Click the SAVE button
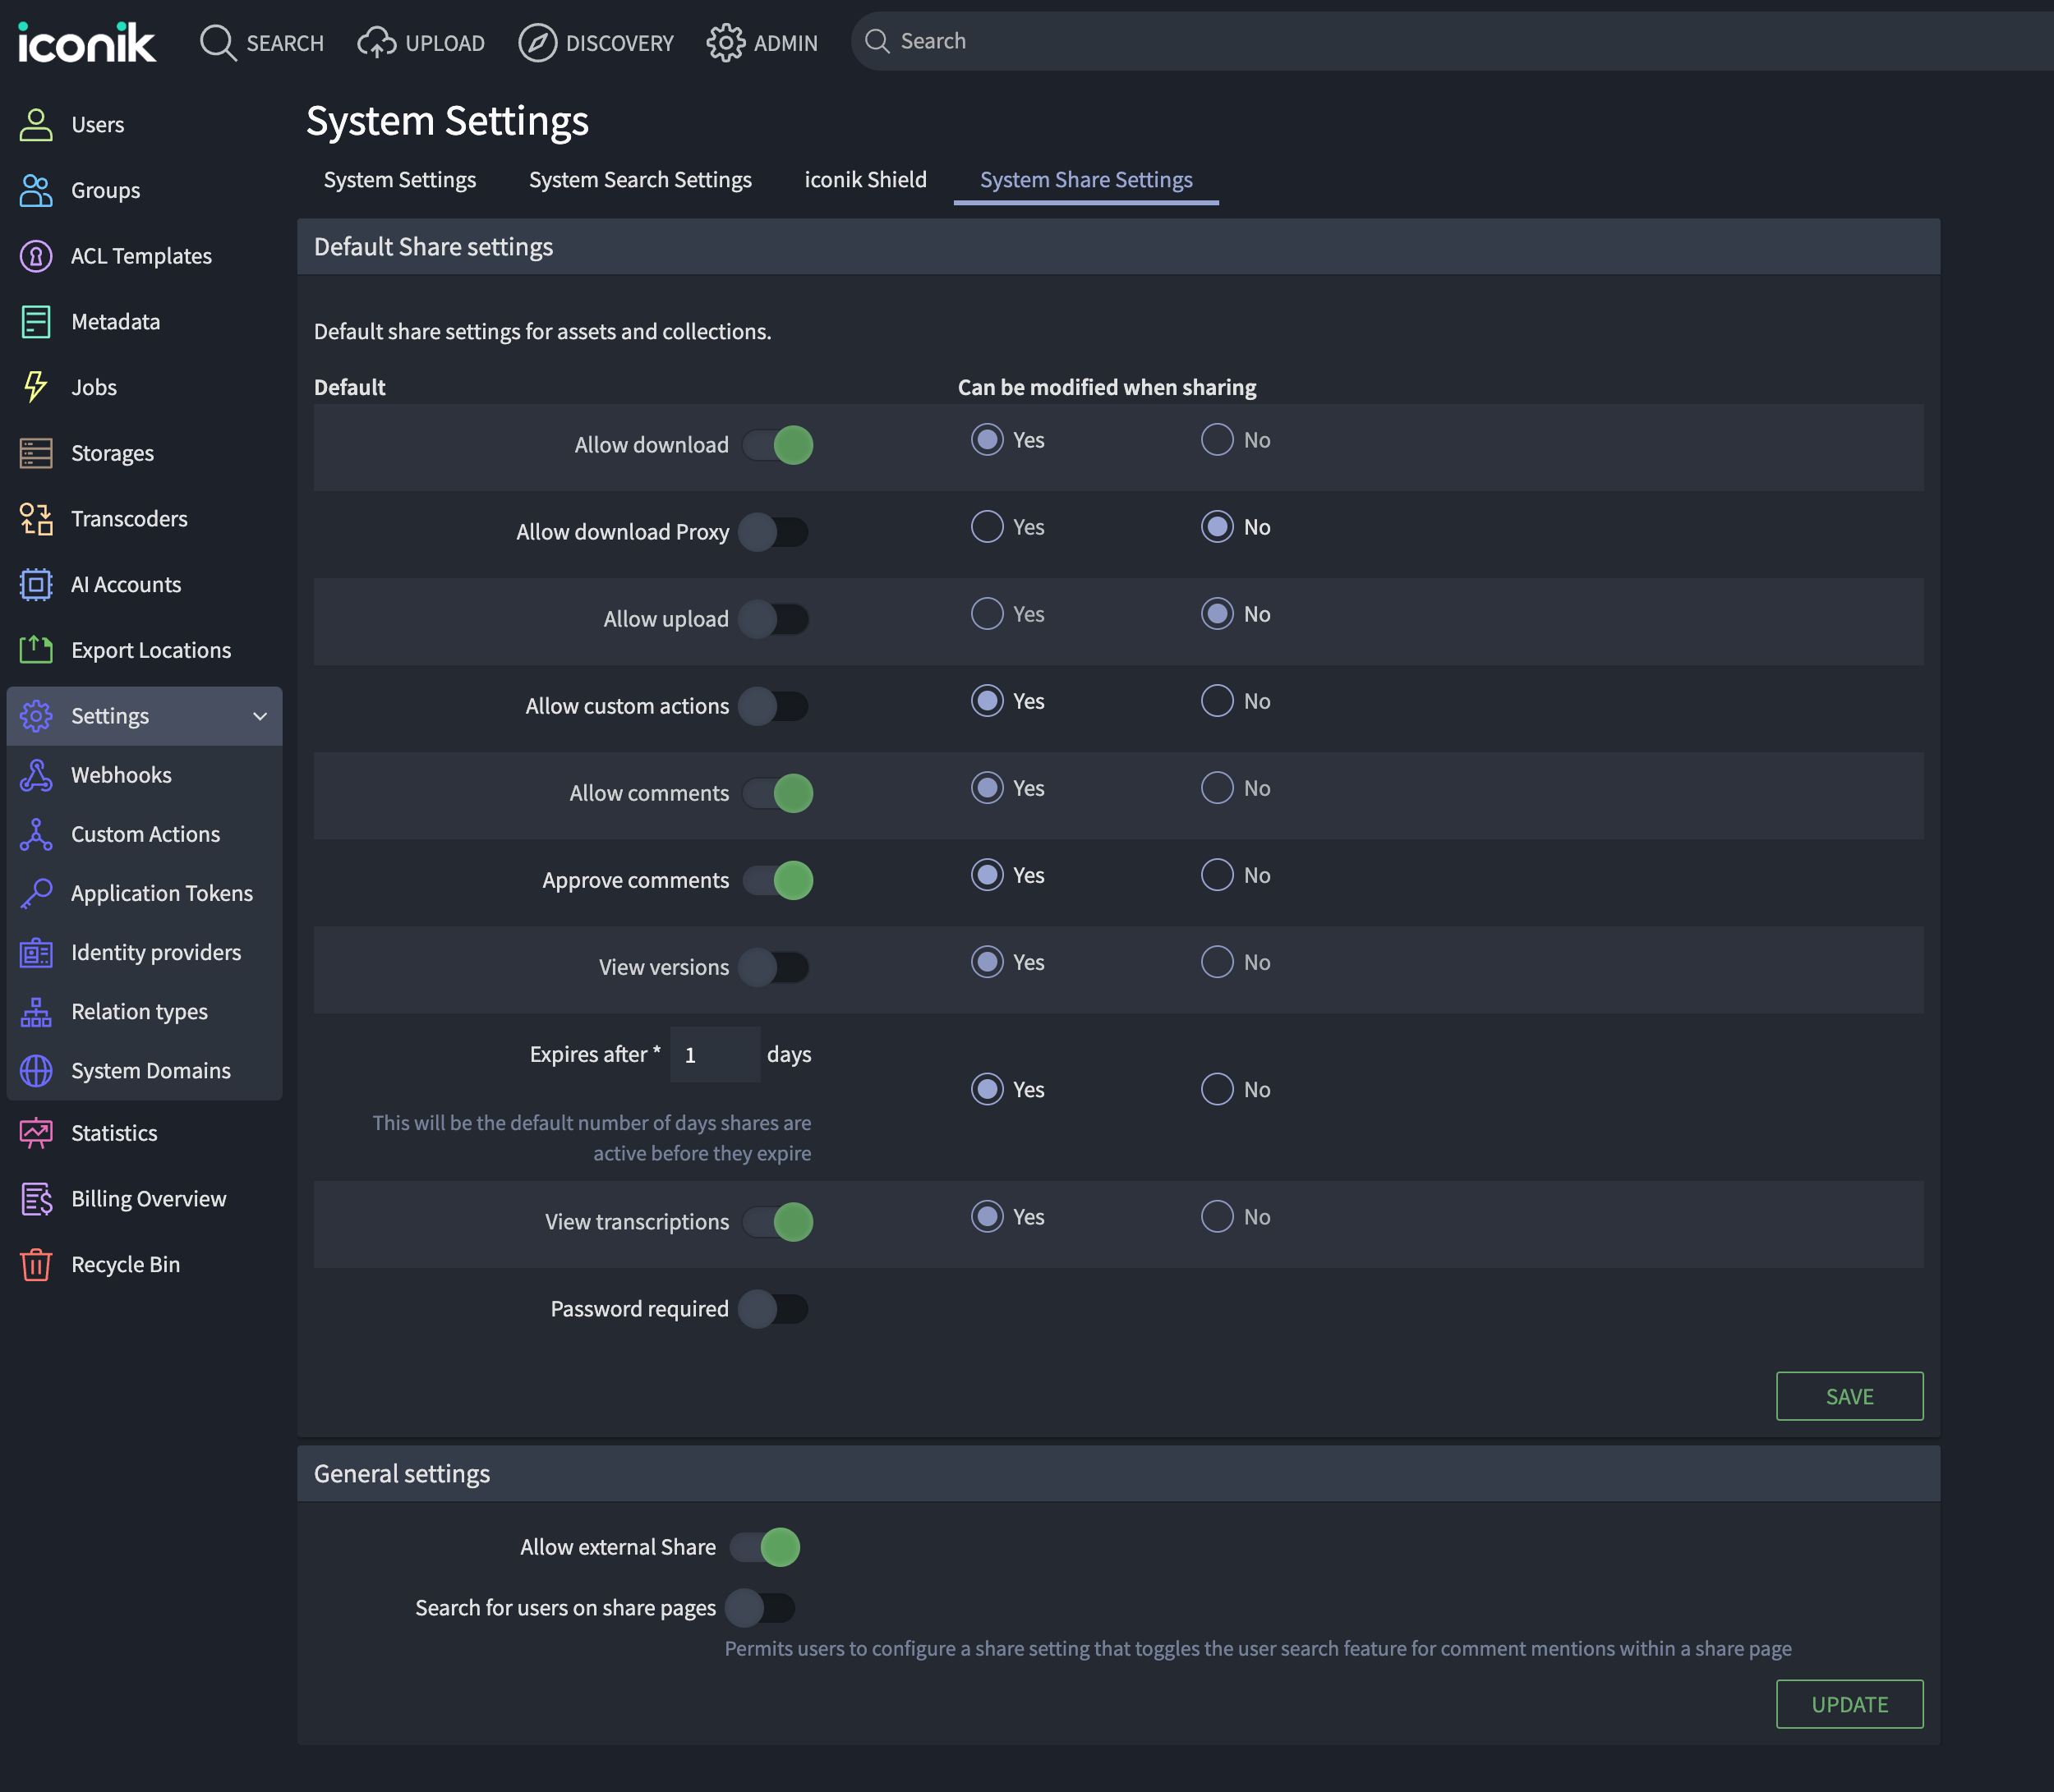This screenshot has height=1792, width=2054. click(1848, 1396)
